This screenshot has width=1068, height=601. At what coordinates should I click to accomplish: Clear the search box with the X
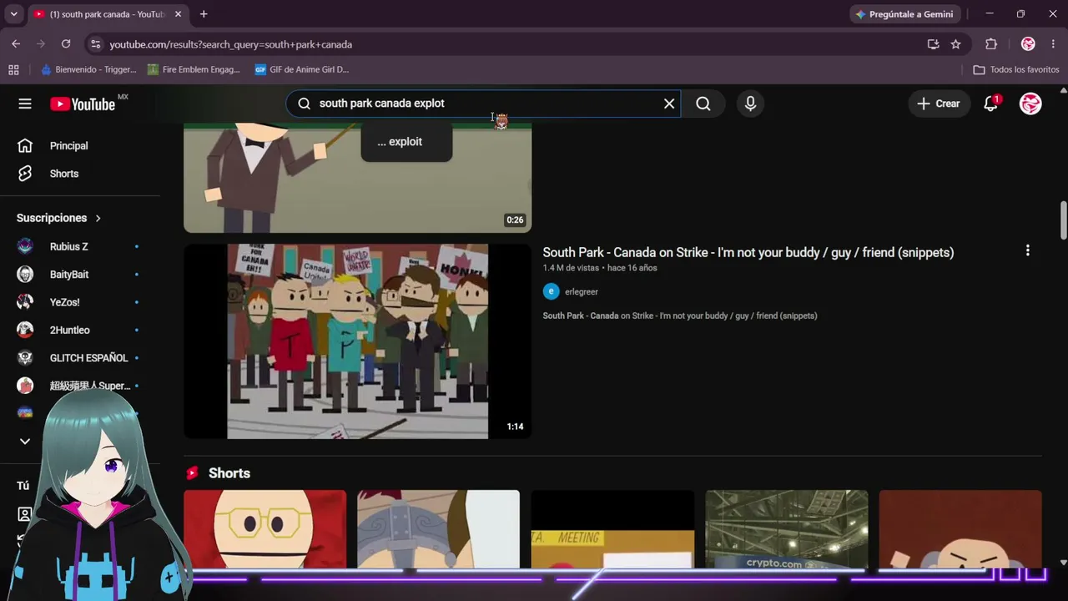669,104
